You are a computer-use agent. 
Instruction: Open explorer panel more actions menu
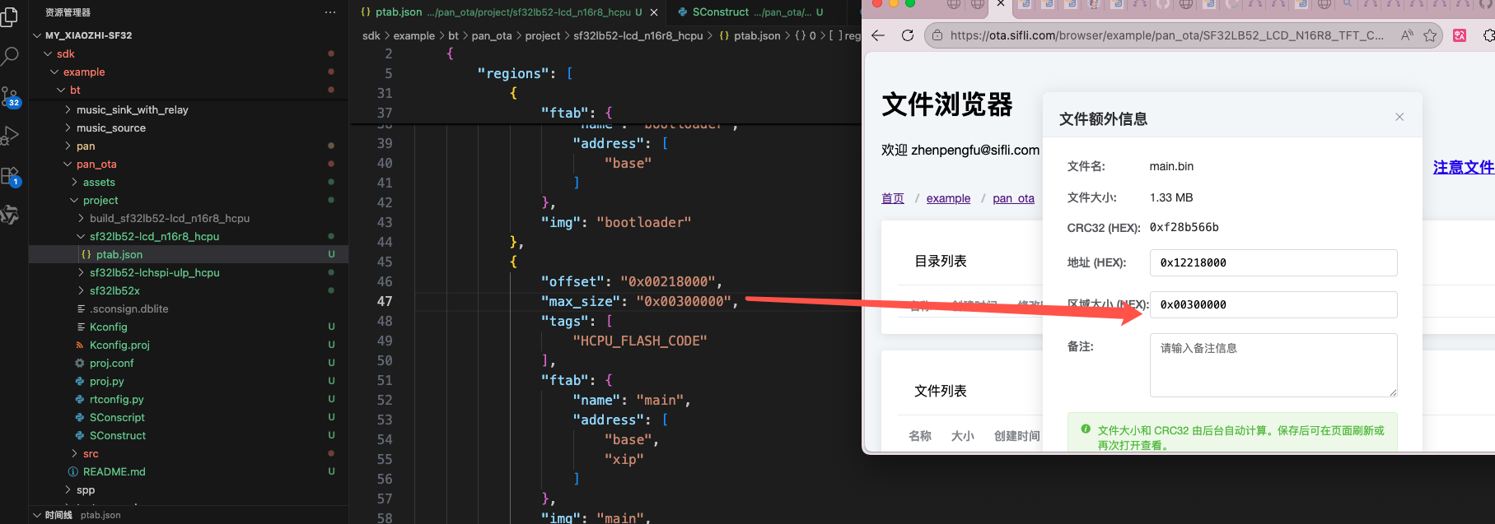coord(330,12)
